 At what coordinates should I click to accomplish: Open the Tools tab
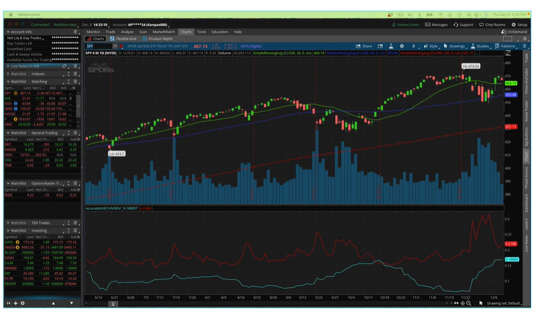[x=202, y=32]
